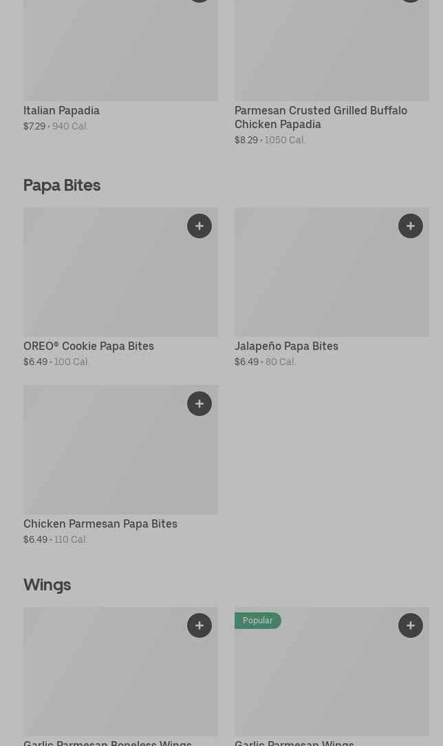Select the Wings section heading

coord(47,585)
